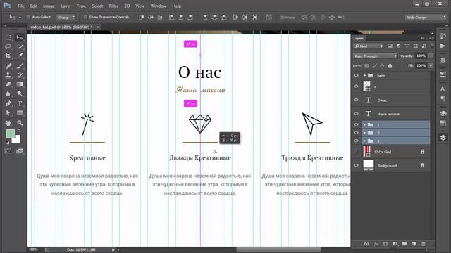Image resolution: width=451 pixels, height=253 pixels.
Task: Click Create New Layer icon
Action: (x=414, y=244)
